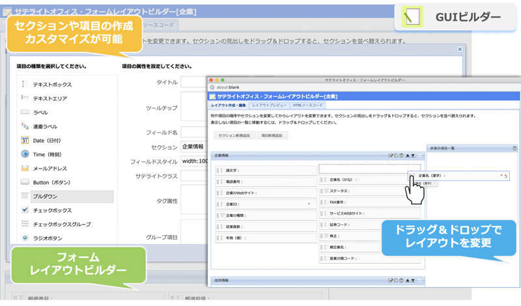
Task: Click the 非表示項目一覧 panel title
Action: tap(442, 148)
